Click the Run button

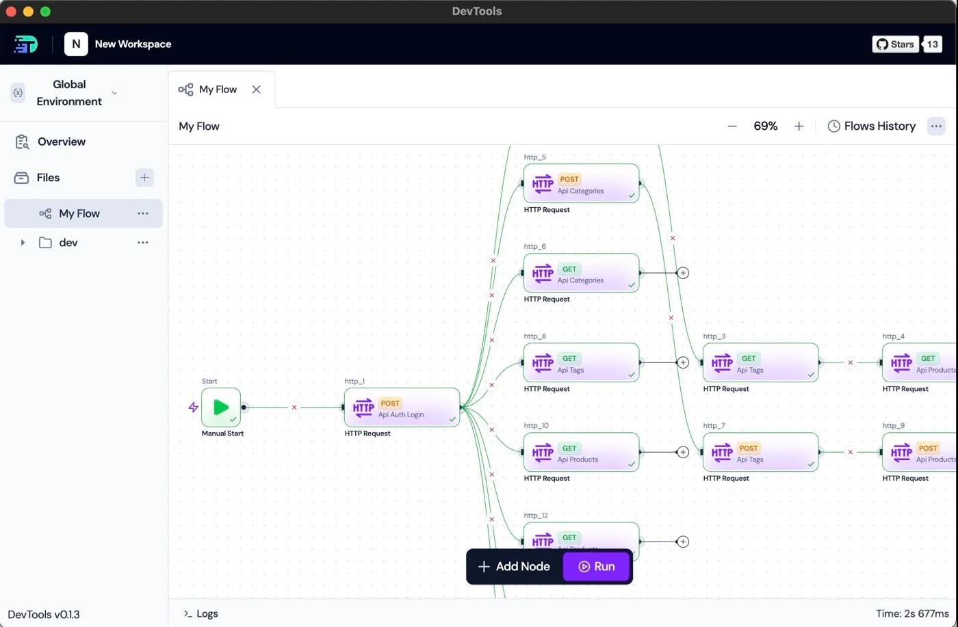click(595, 566)
